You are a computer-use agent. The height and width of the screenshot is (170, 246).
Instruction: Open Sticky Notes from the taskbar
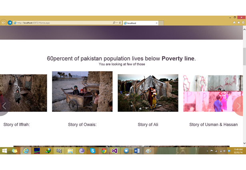[x=14, y=151]
